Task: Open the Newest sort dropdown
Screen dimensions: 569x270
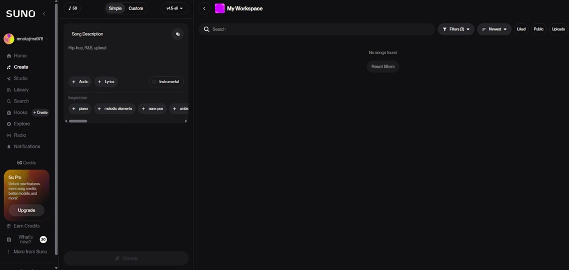Action: (494, 29)
